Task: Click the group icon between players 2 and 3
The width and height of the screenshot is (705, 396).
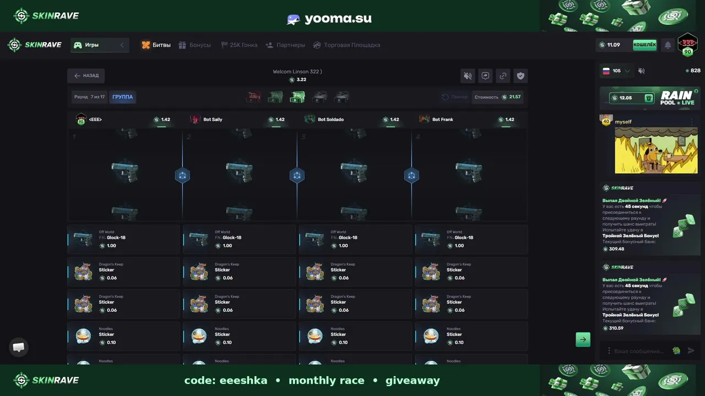Action: point(297,175)
